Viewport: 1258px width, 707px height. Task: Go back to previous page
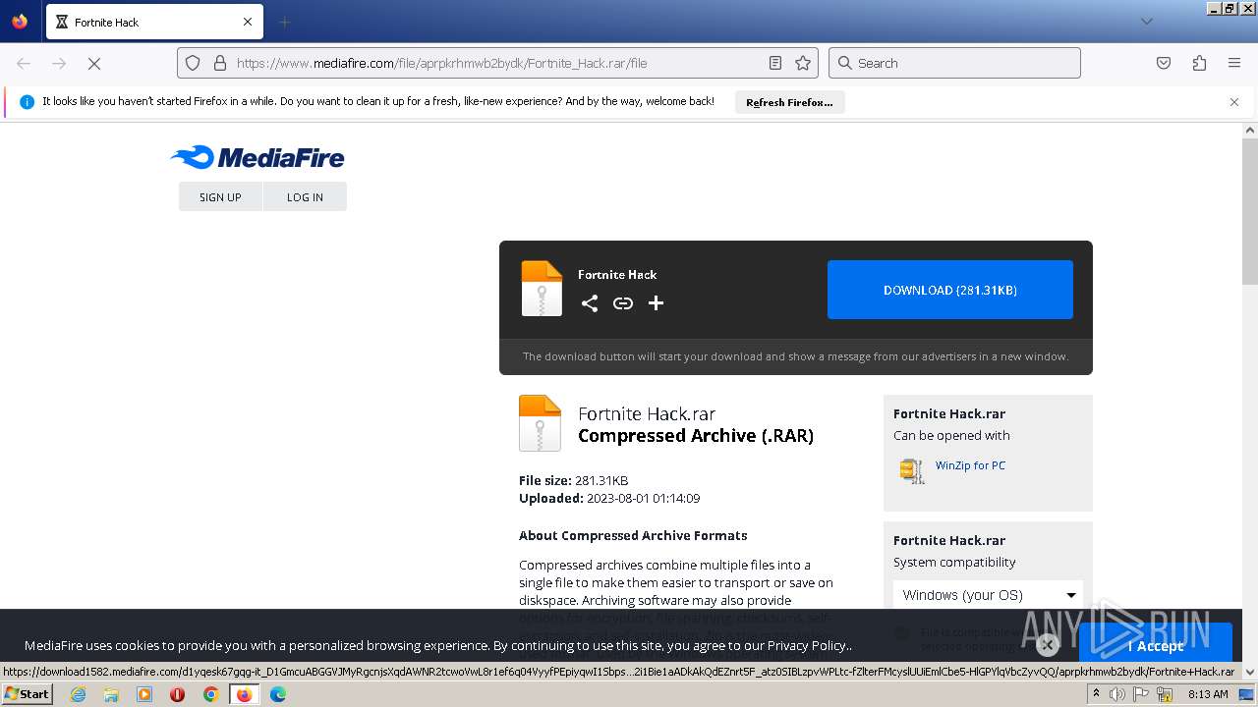coord(24,63)
